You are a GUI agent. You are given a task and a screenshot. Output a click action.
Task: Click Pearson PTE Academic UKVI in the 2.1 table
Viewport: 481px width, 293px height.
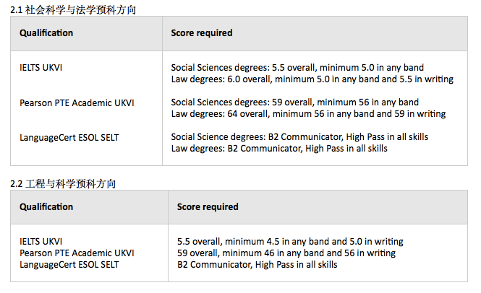click(76, 102)
